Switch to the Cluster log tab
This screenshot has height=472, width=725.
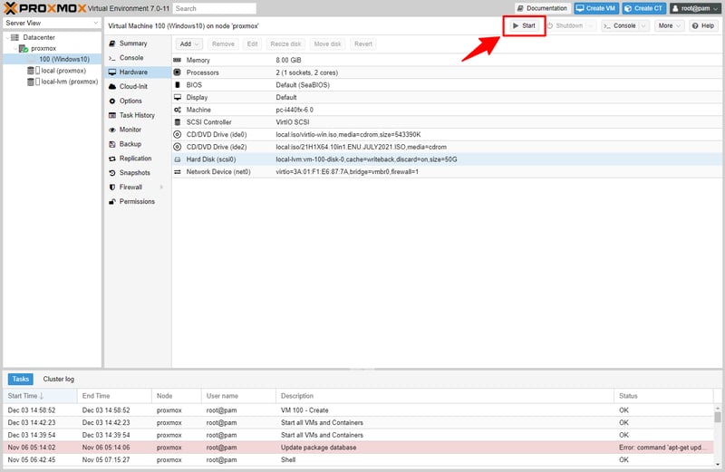click(x=58, y=379)
